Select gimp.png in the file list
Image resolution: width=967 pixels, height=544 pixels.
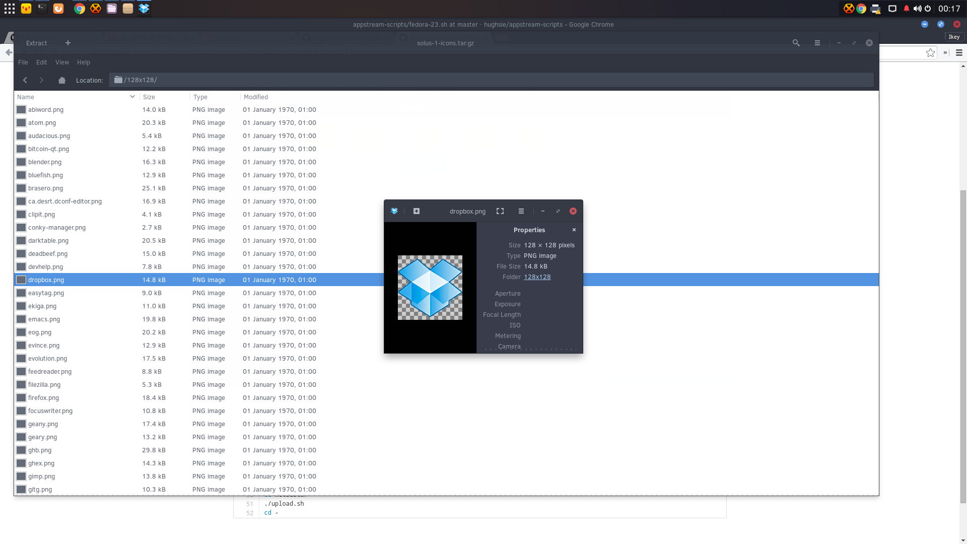pyautogui.click(x=446, y=477)
